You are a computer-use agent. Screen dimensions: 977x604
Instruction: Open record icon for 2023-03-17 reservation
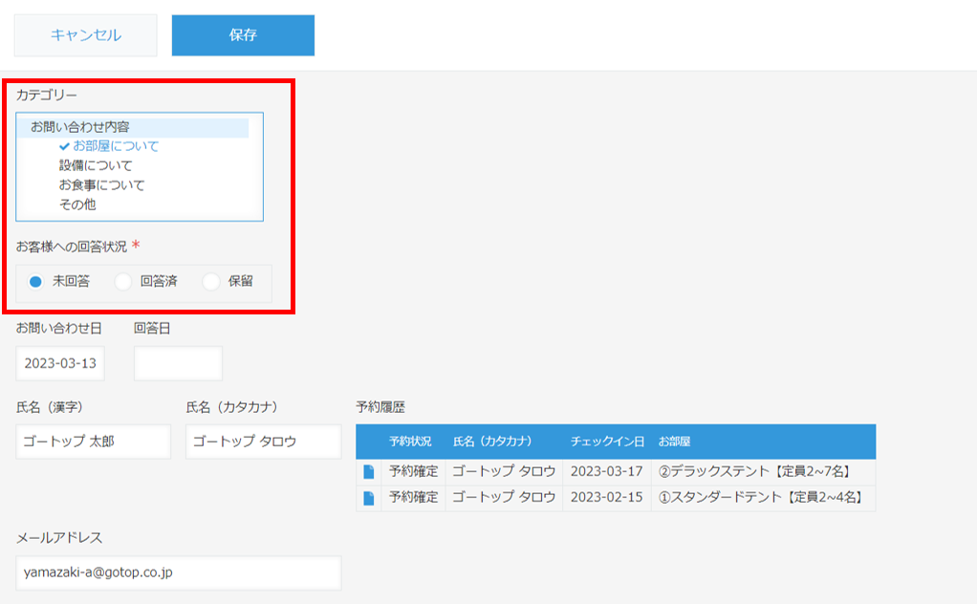[369, 472]
